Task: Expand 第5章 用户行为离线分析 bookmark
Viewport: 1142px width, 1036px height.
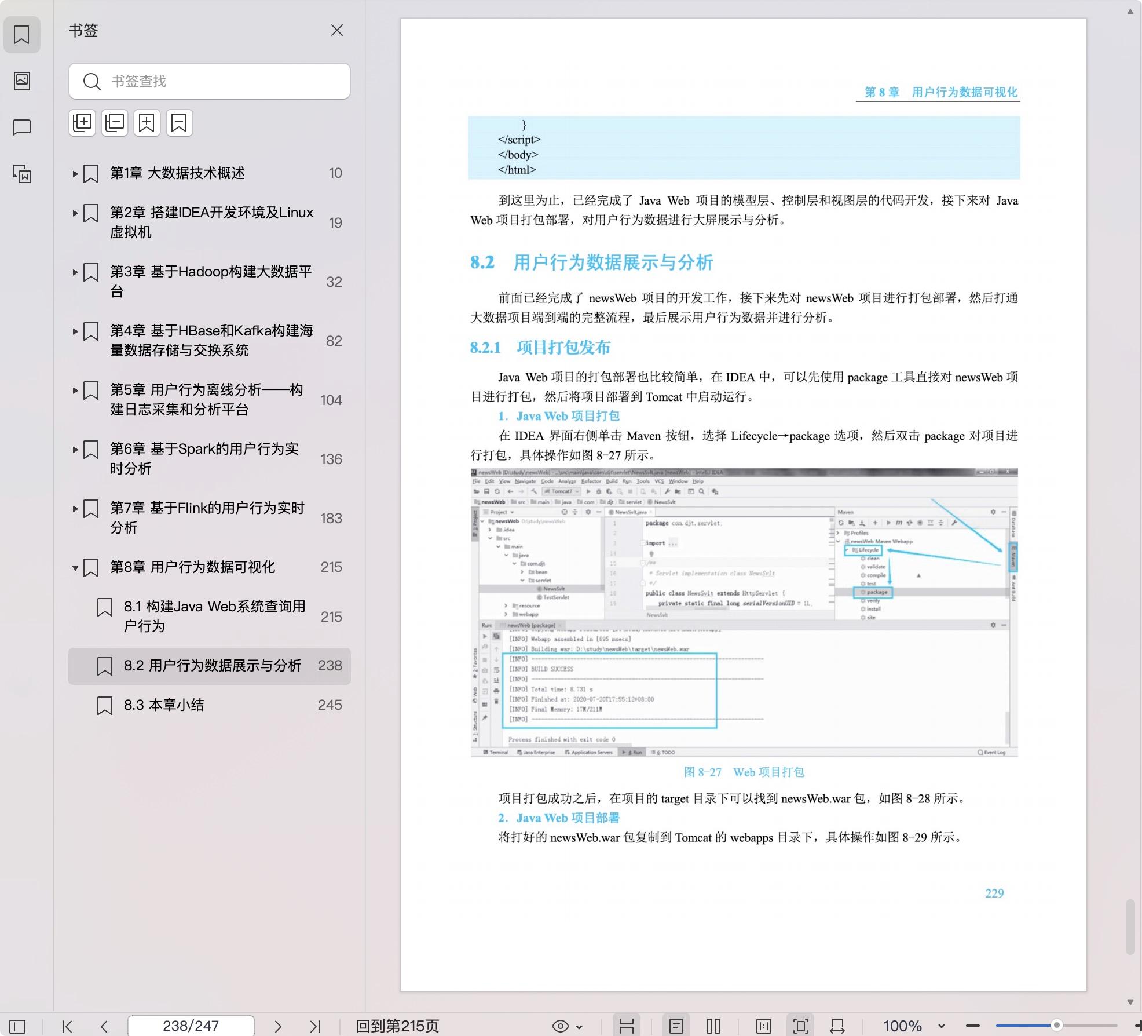Action: (x=75, y=390)
